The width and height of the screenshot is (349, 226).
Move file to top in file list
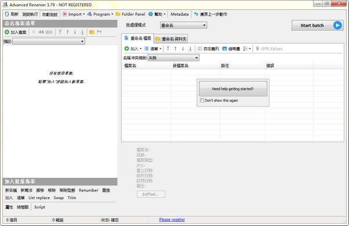(x=168, y=49)
